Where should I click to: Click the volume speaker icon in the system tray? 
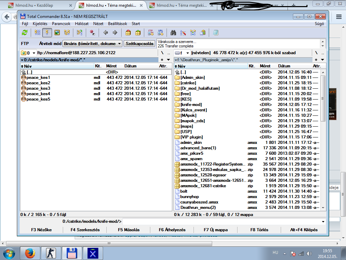[x=309, y=254]
